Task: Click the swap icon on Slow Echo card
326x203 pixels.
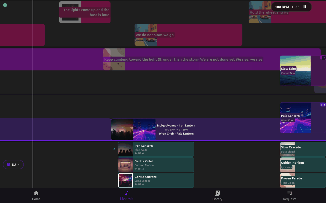Action: point(323,58)
